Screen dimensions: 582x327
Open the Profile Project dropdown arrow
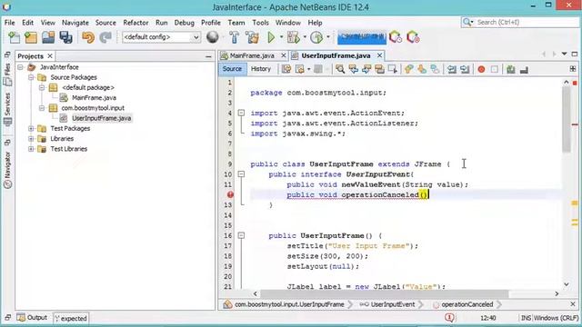(328, 37)
